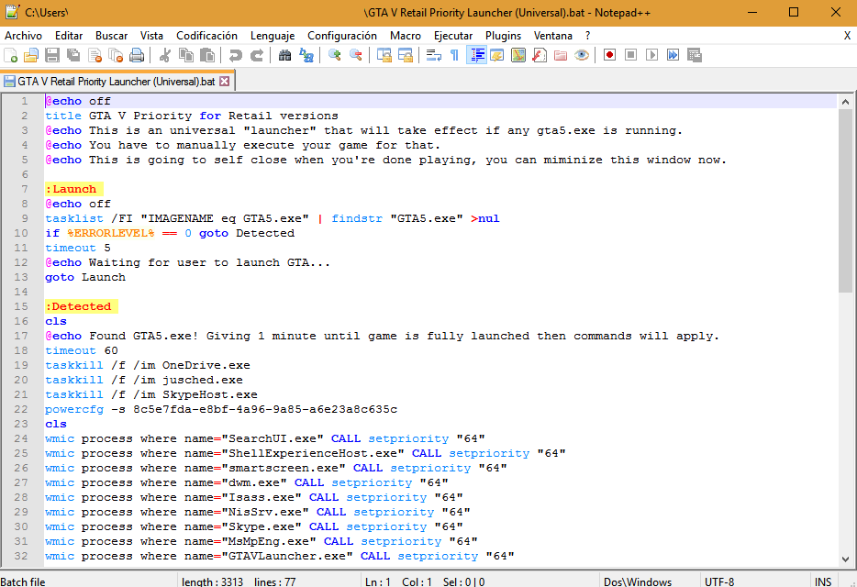Zoom in using the magnifier plus icon
857x587 pixels.
[x=335, y=55]
